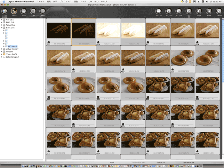Select thumbnail HG1G5019.CR2
Viewport: 224px width, 168px height.
[108, 87]
